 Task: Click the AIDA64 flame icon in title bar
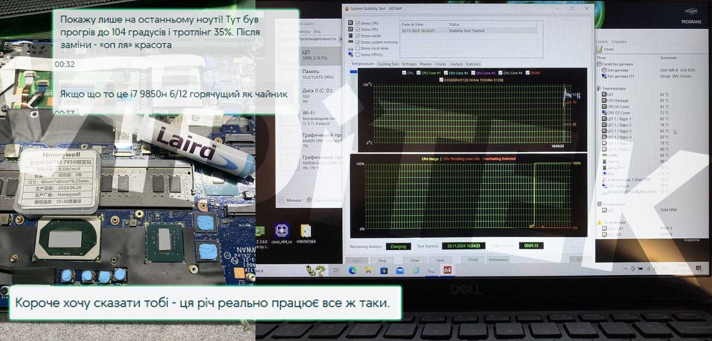[x=347, y=8]
